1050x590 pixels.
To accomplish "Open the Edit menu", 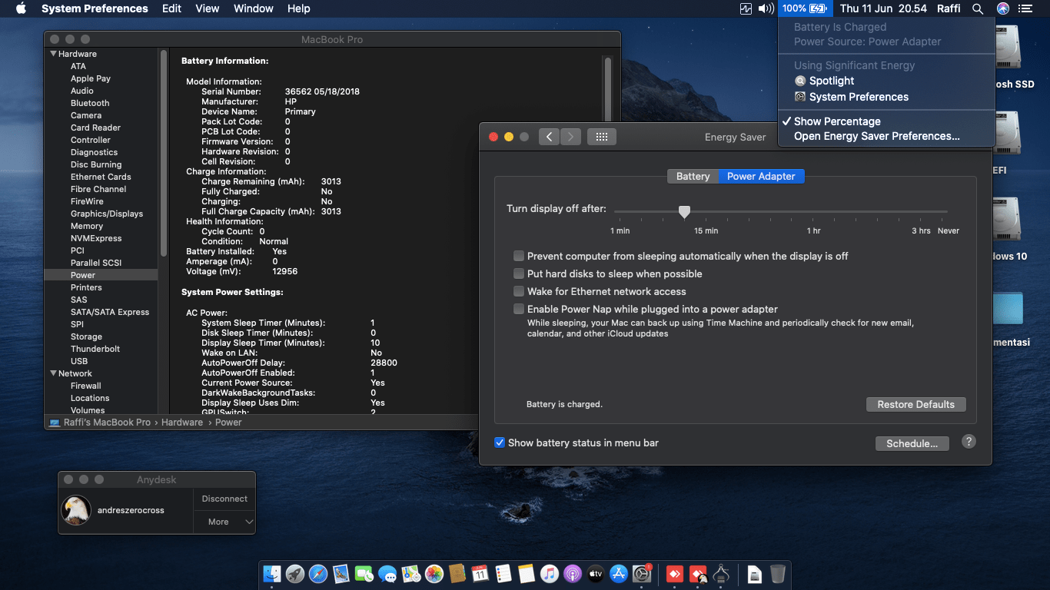I will click(171, 8).
